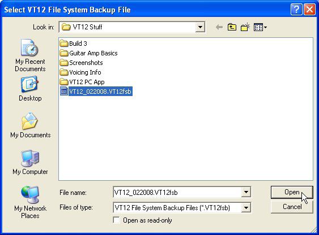The image size is (319, 235).
Task: Expand the Look in dropdown
Action: click(x=200, y=27)
